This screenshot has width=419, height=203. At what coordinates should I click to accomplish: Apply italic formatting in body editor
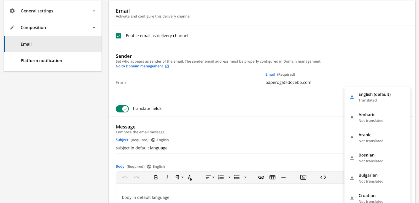tap(167, 177)
